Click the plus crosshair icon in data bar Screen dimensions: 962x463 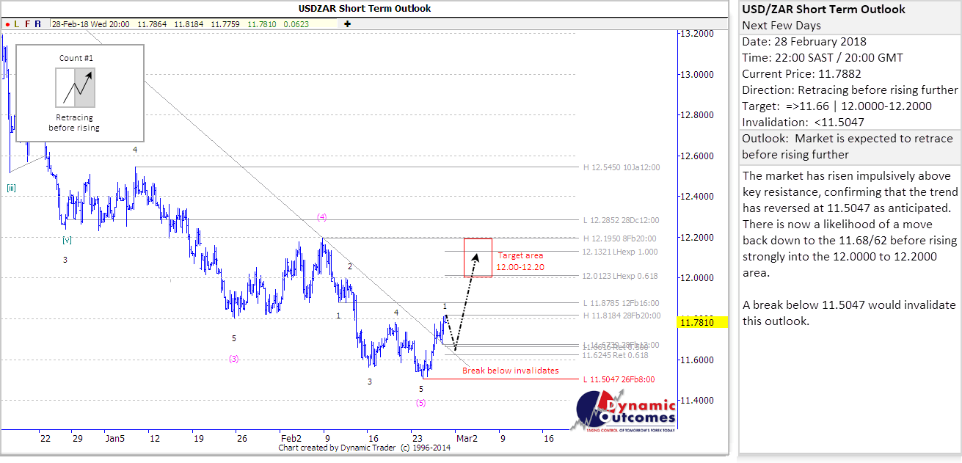click(347, 24)
